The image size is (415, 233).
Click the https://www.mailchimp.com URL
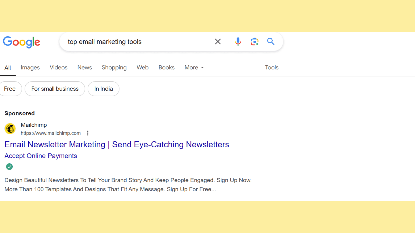point(51,133)
